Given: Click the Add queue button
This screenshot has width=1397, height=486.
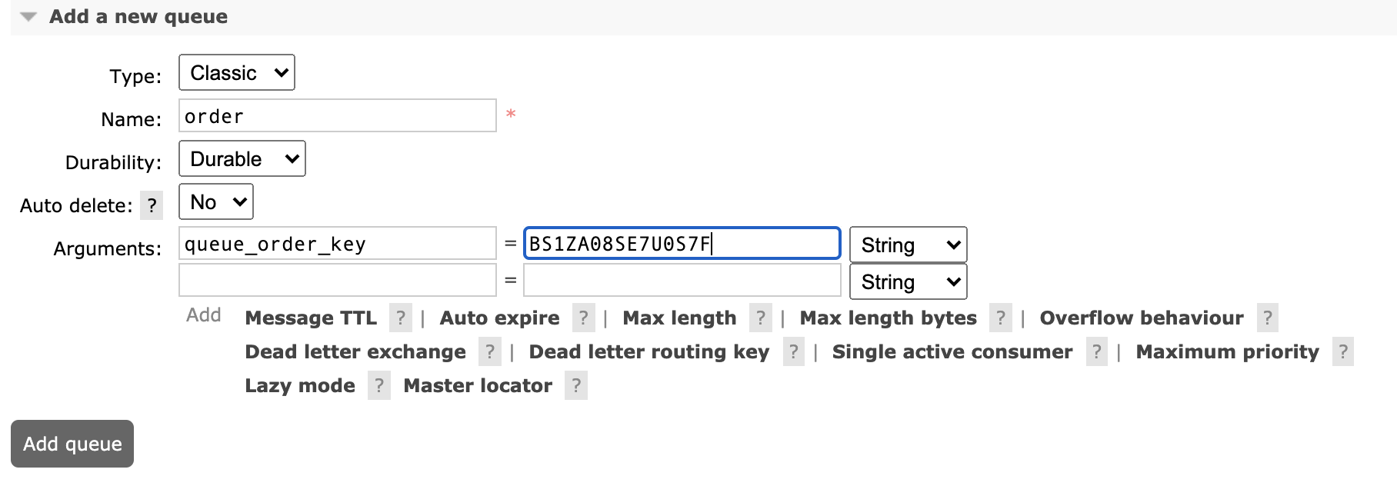Looking at the screenshot, I should coord(72,444).
